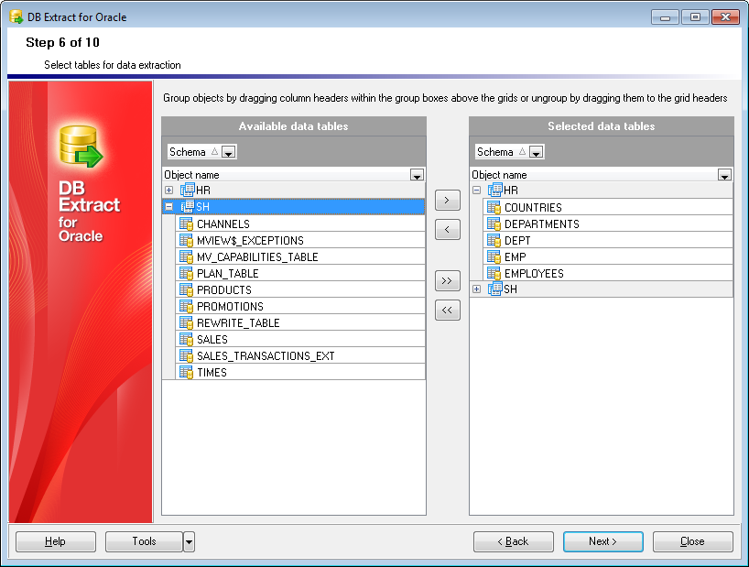Screen dimensions: 749x567
Task: Click HR schema icon in selected tables
Action: pyautogui.click(x=494, y=190)
